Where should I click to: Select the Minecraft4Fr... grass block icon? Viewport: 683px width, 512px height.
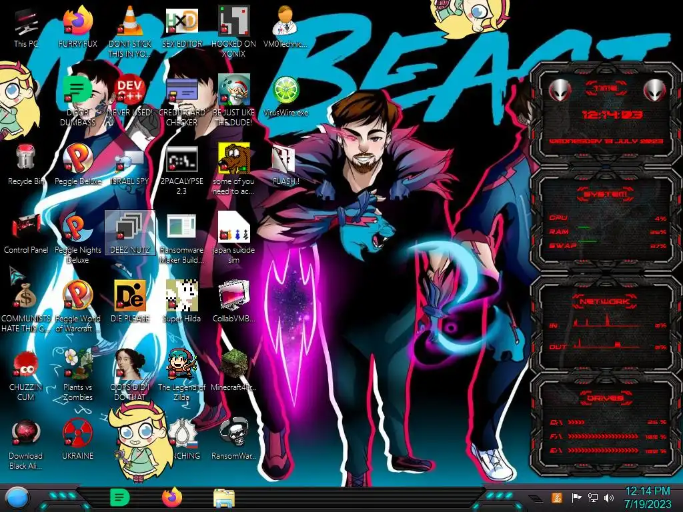coord(233,370)
